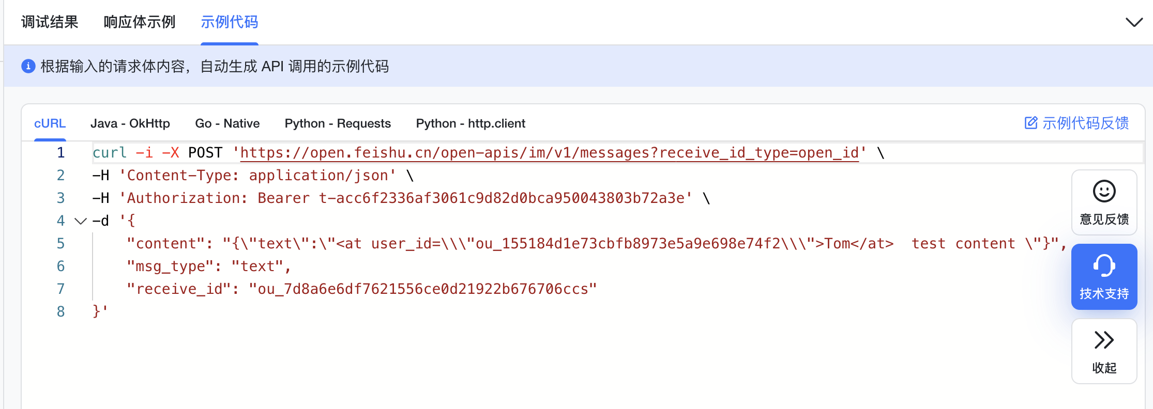Select the cURL code tab
1153x409 pixels.
pyautogui.click(x=50, y=123)
